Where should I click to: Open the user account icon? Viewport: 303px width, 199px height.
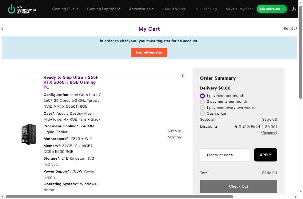(x=294, y=9)
